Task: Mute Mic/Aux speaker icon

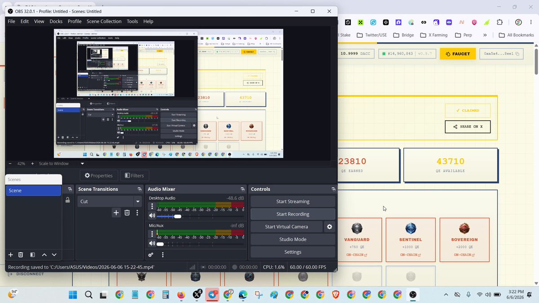Action: (x=152, y=244)
